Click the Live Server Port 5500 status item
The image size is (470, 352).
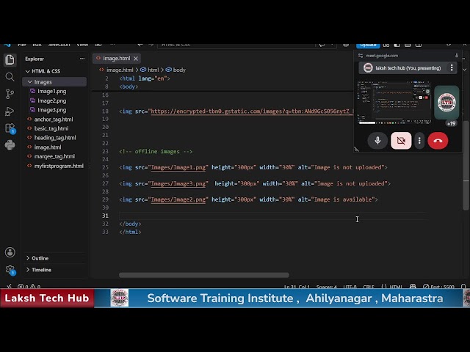(x=438, y=287)
